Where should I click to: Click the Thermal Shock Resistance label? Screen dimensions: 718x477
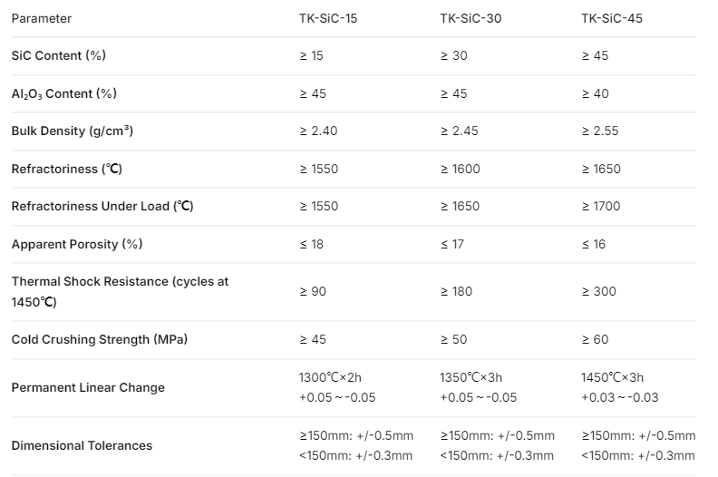[120, 291]
